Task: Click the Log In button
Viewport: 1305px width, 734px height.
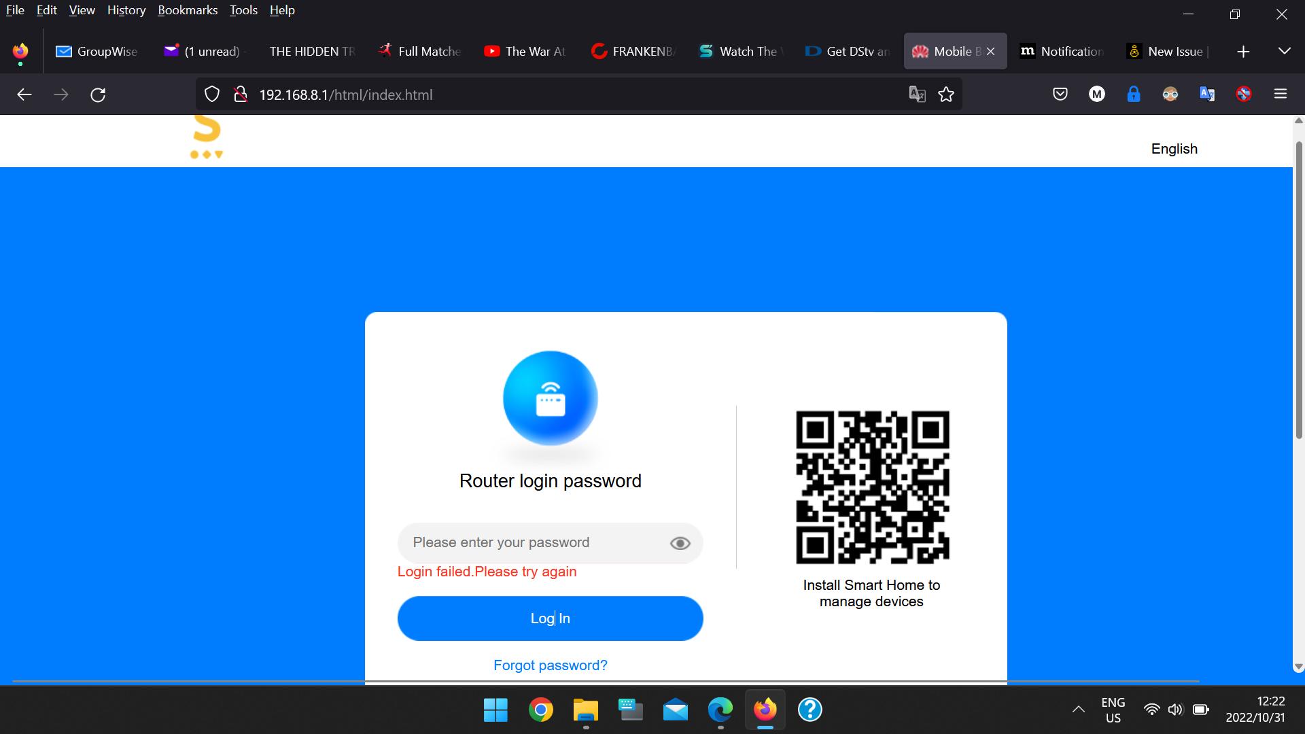Action: (550, 618)
